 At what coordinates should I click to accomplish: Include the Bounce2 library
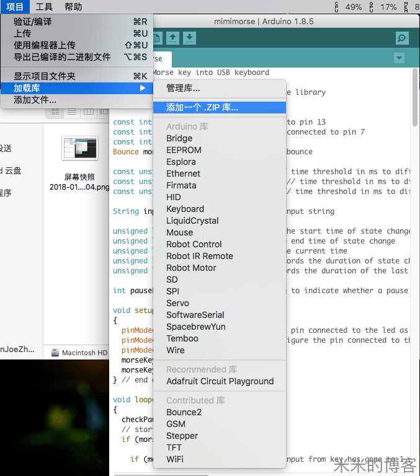click(220, 412)
